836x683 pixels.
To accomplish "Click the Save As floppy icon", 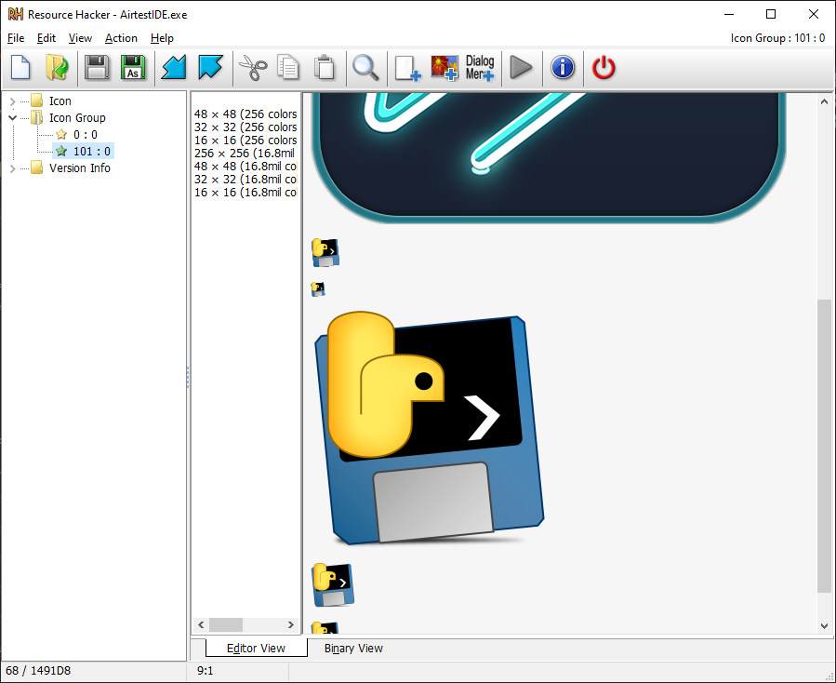I will coord(133,68).
